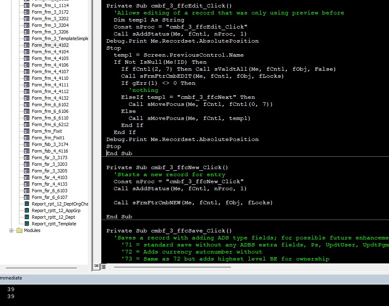Select the Form_frm_3_3206 form icon
This screenshot has height=306, width=389.
coord(26,32)
